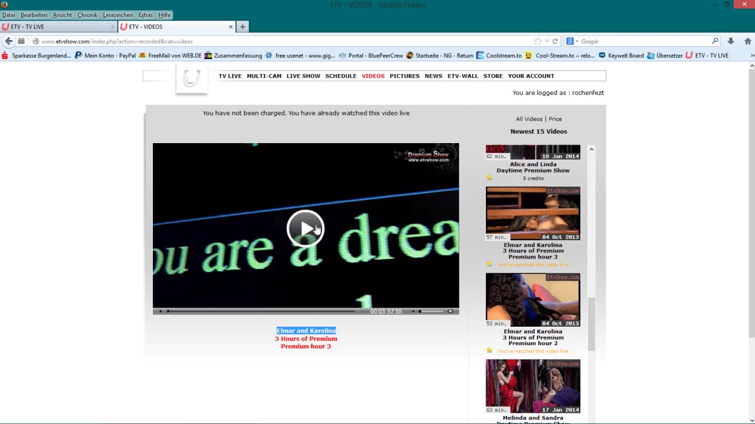The width and height of the screenshot is (755, 424).
Task: Adjust the video player volume slider
Action: click(432, 312)
